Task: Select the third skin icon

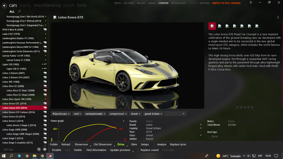Action: click(x=227, y=26)
